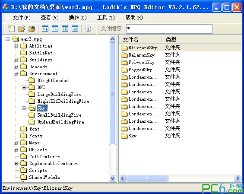Click the MPQ Editor title bar app icon

(x=6, y=7)
